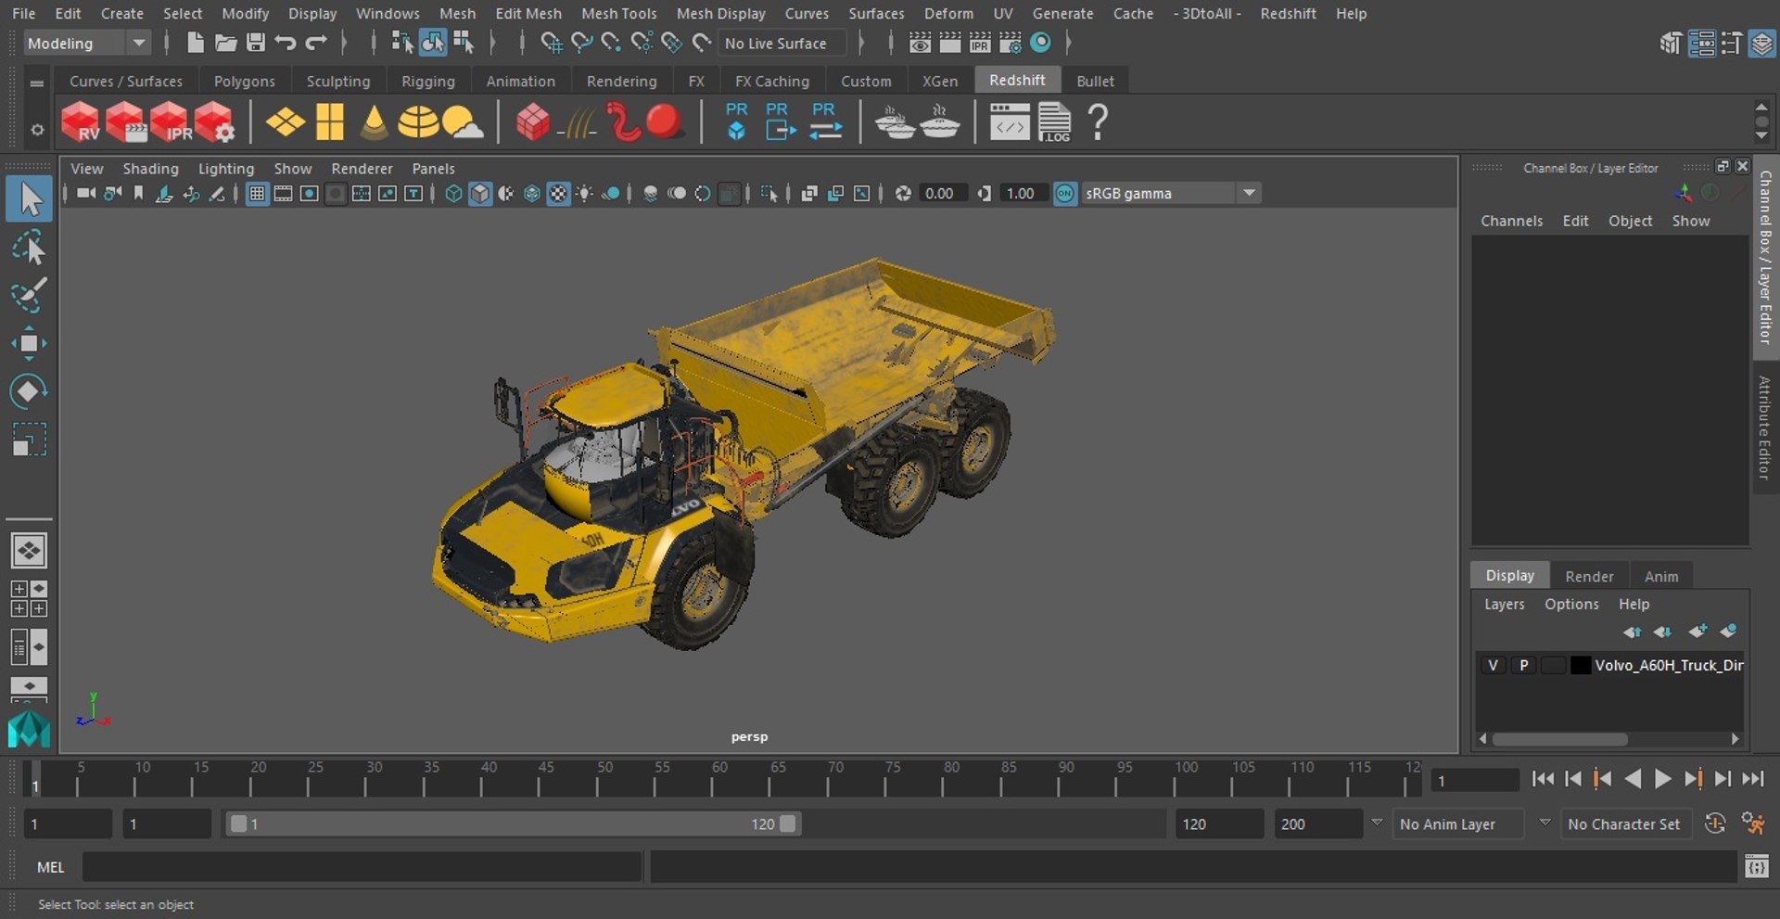1780x919 pixels.
Task: Redo the action in the status line
Action: click(316, 43)
